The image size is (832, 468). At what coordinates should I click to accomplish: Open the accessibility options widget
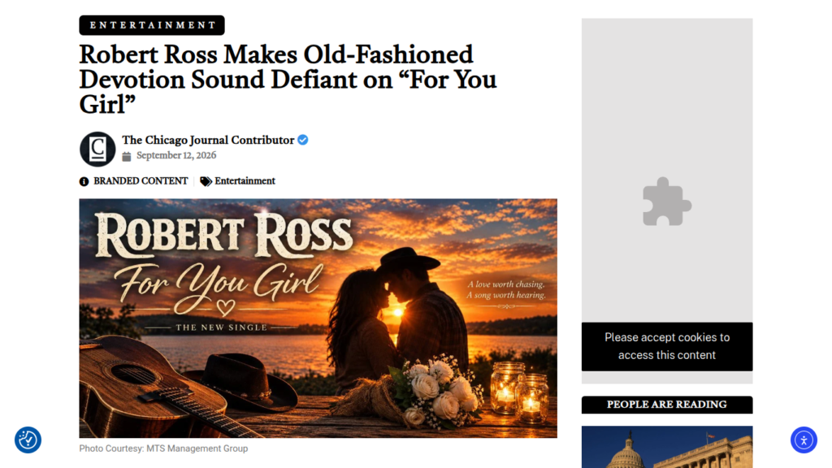[804, 440]
